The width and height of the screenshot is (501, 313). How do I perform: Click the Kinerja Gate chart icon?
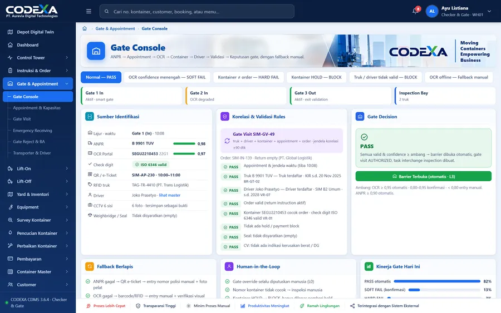click(x=369, y=266)
